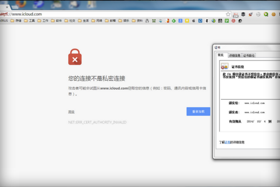
Task: Open the Apple logo bookmark
Action: click(x=194, y=21)
